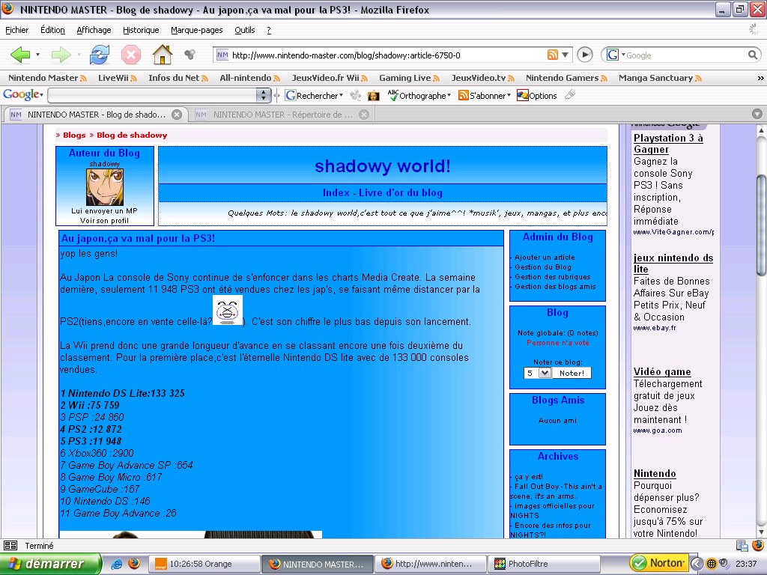Click the Google toolbar highlighter pen icon
Screen dimensions: 767x575
(x=569, y=95)
